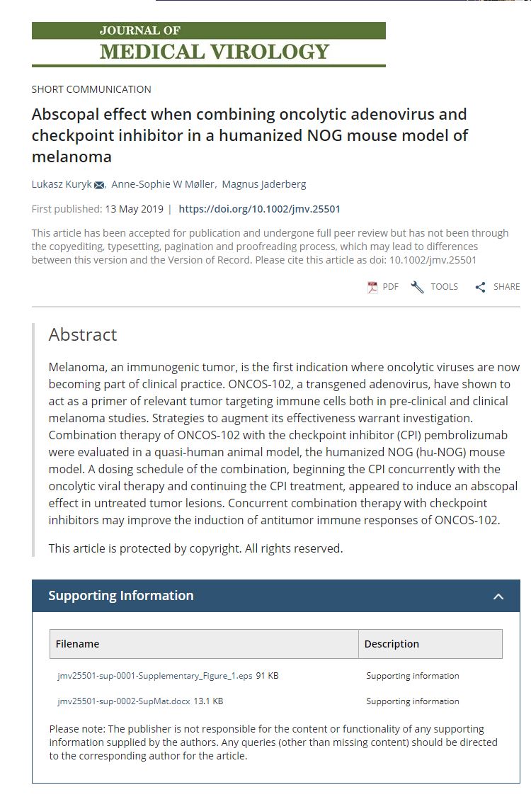Open Journal of Medical Virology logo banner
Image resolution: width=531 pixels, height=797 pixels.
tap(209, 44)
